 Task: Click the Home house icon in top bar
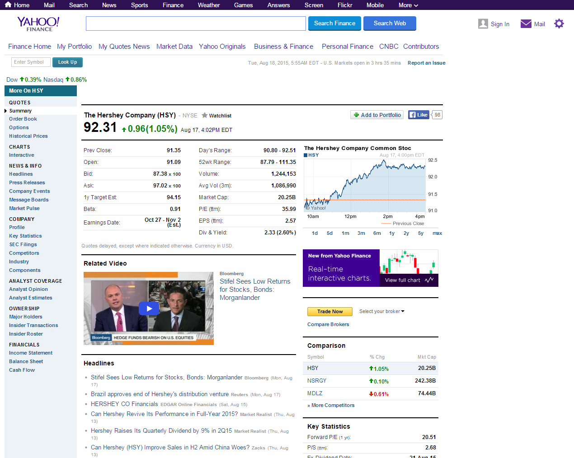(x=8, y=5)
